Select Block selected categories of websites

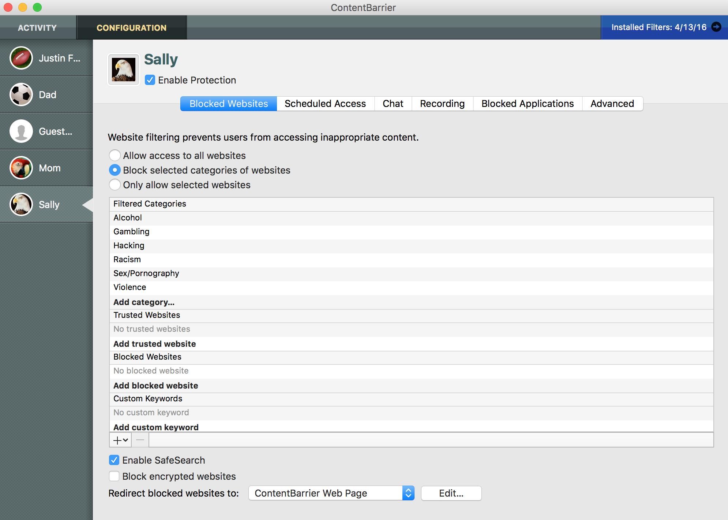[x=115, y=170]
